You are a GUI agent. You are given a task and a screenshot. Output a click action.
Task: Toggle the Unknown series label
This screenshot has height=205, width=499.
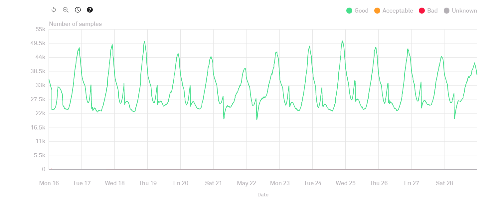coord(464,11)
